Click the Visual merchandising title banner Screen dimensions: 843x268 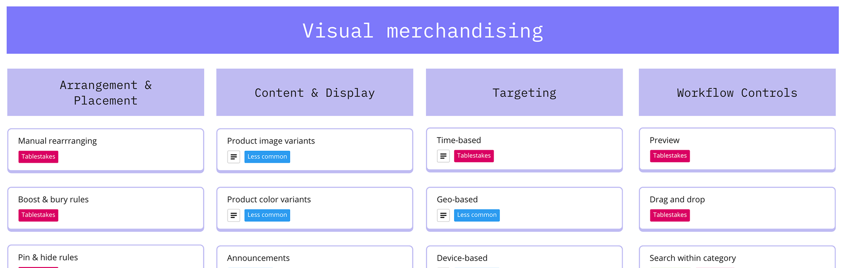point(422,30)
